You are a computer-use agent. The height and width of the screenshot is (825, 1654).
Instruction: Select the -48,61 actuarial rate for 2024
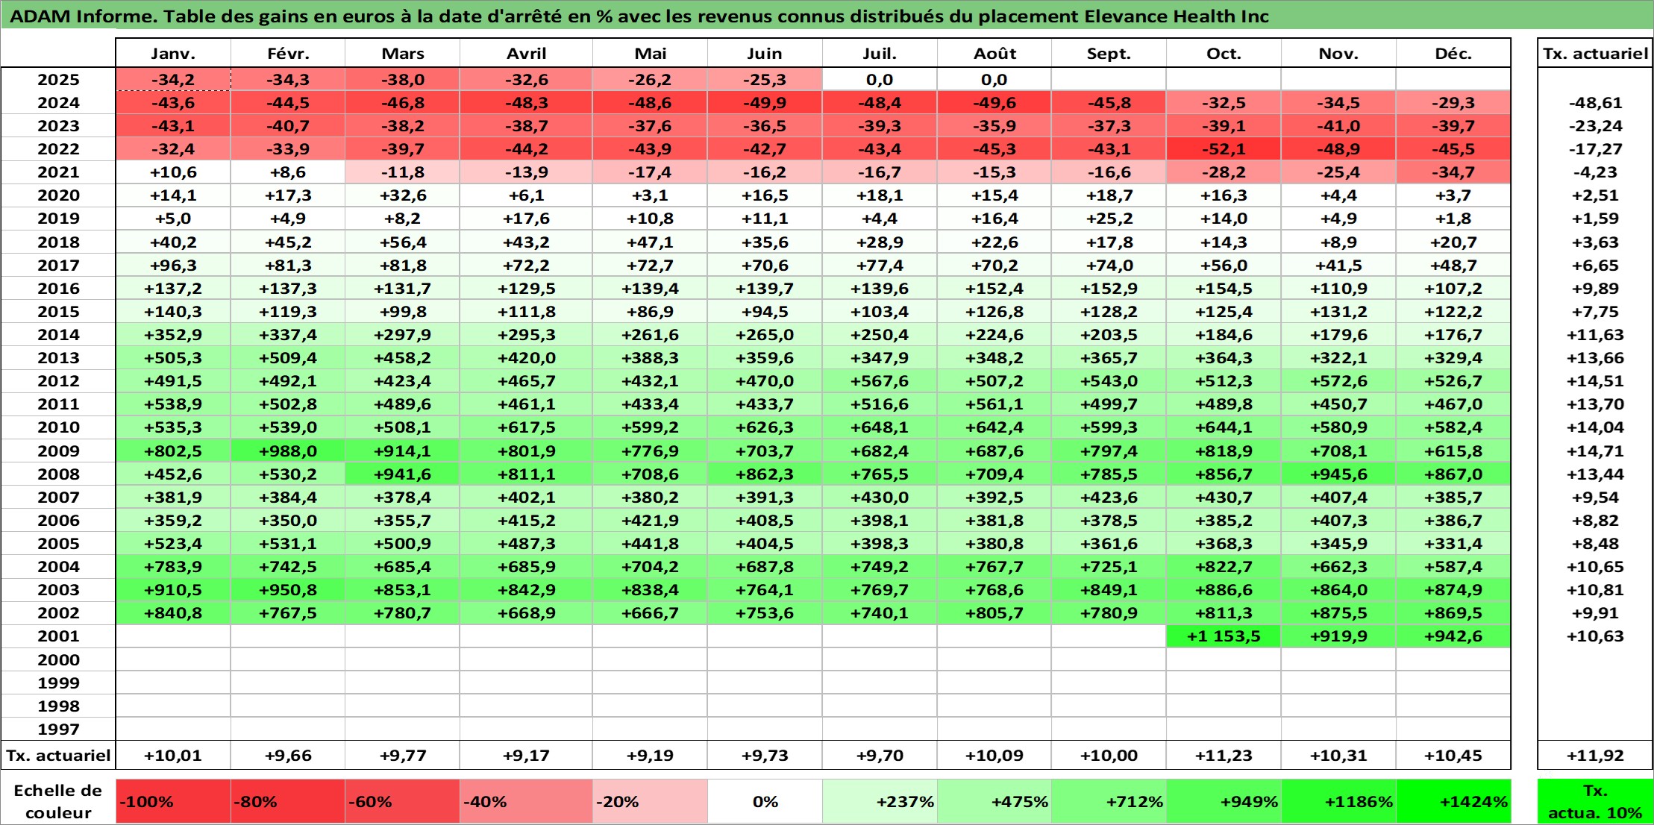click(1595, 103)
